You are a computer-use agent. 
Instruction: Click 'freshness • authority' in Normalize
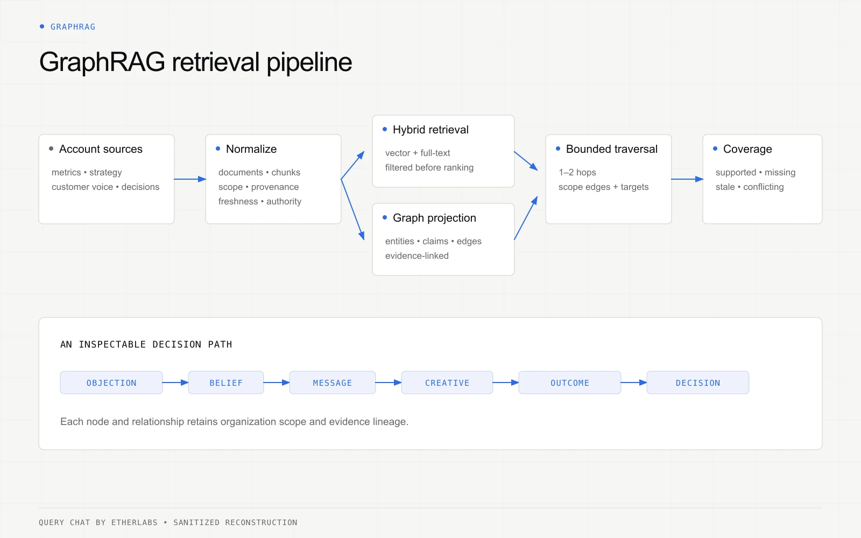[260, 201]
